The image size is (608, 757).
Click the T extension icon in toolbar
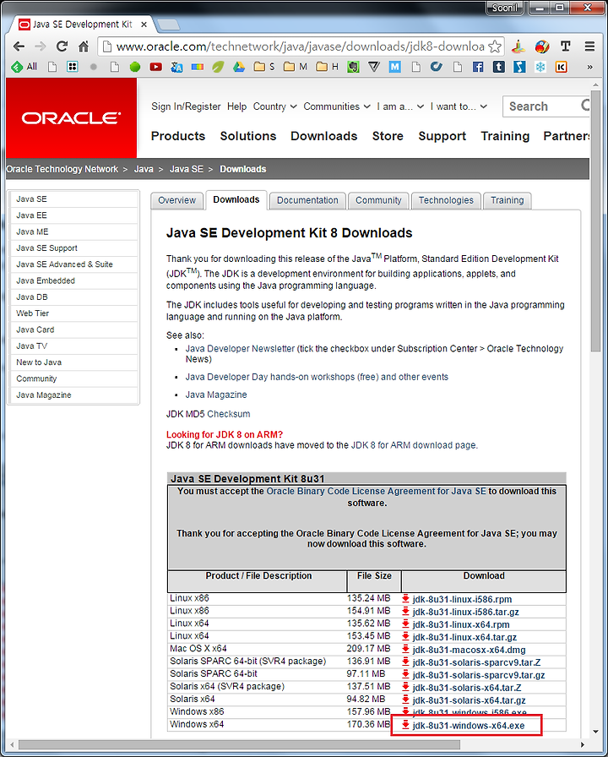(565, 46)
